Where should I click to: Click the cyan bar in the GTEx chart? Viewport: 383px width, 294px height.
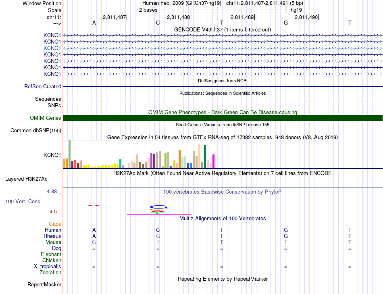120,164
